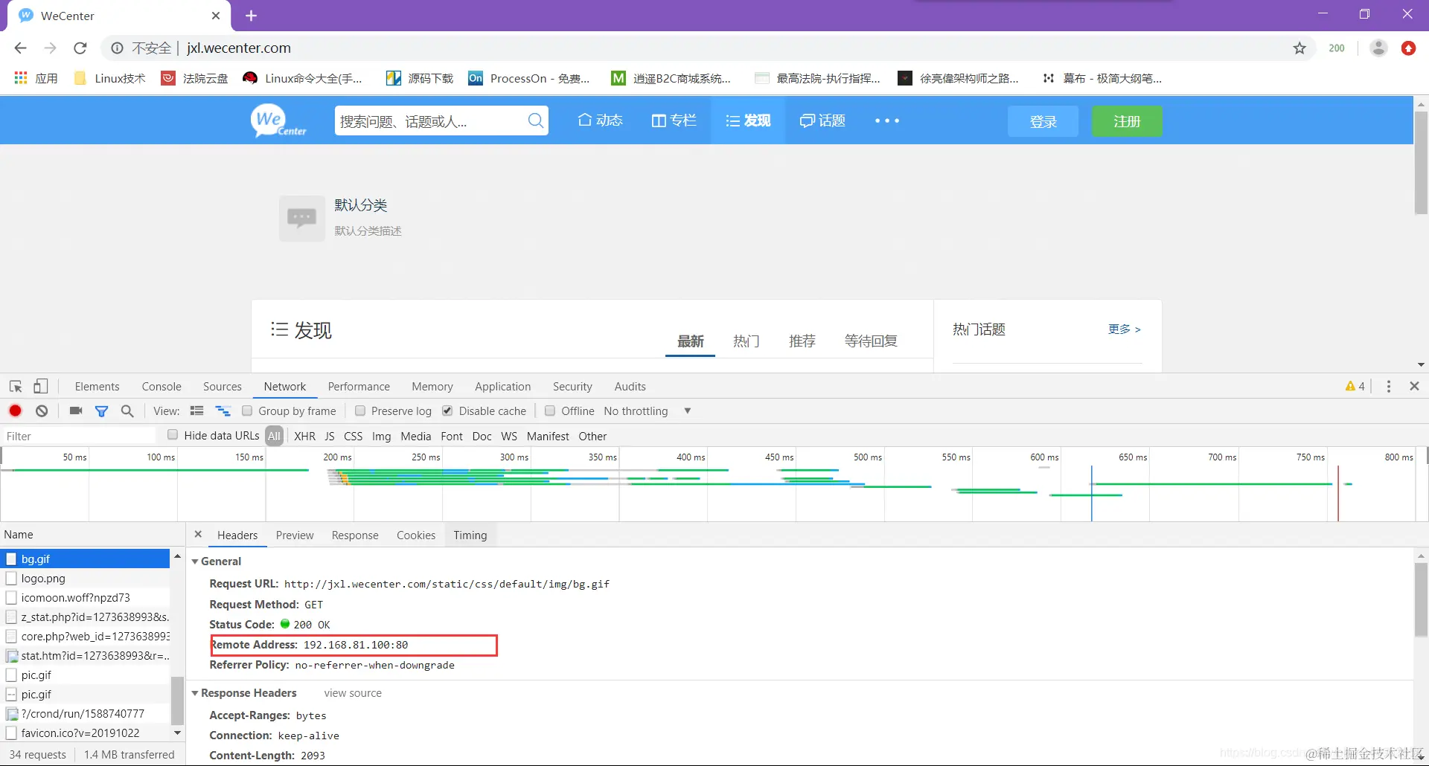Uncheck the Disable cache checkbox

point(447,411)
